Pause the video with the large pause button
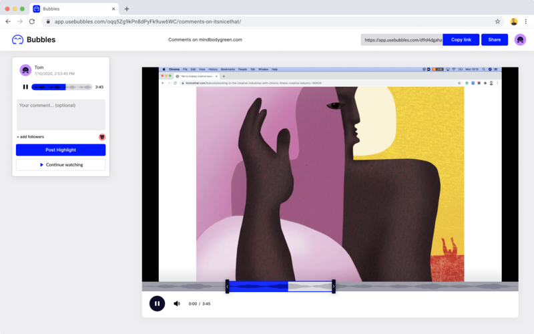Image resolution: width=534 pixels, height=334 pixels. click(x=157, y=303)
